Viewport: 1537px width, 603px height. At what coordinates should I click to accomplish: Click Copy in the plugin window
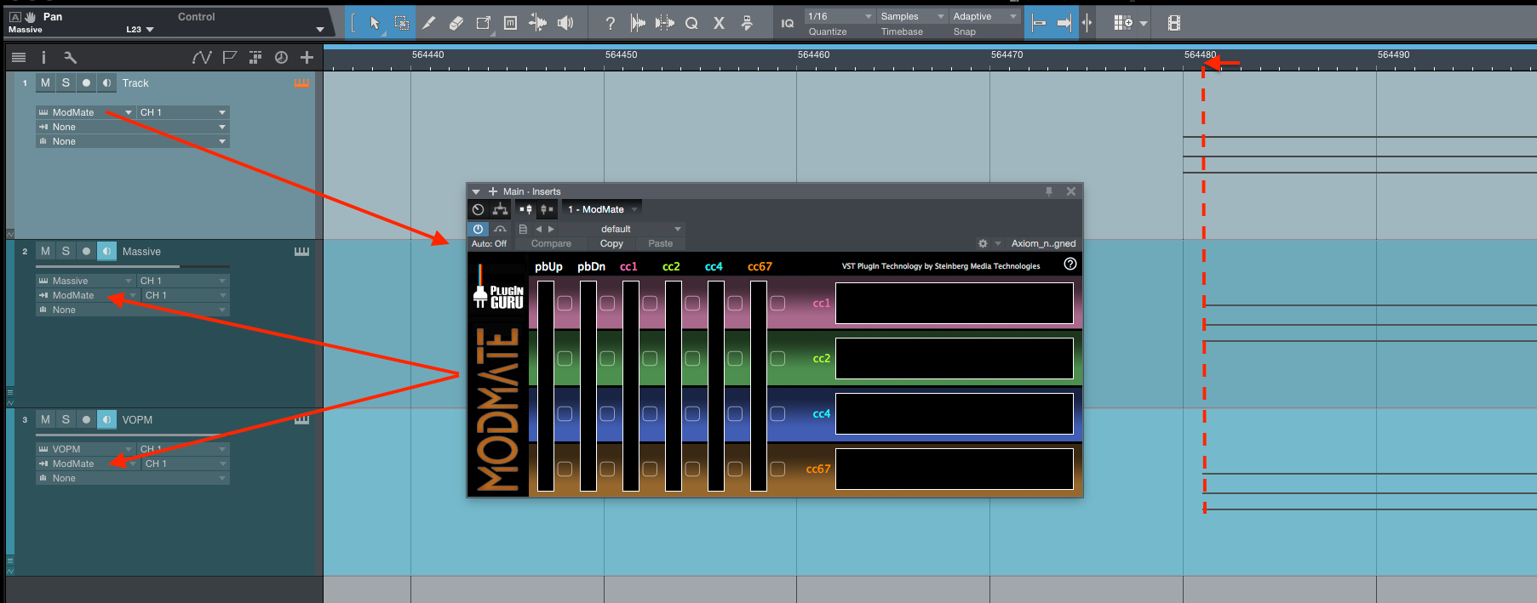[611, 243]
